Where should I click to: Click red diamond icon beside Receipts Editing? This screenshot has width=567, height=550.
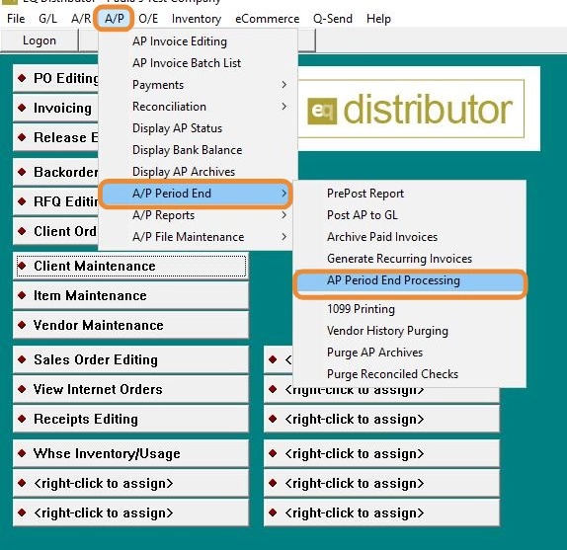click(22, 419)
